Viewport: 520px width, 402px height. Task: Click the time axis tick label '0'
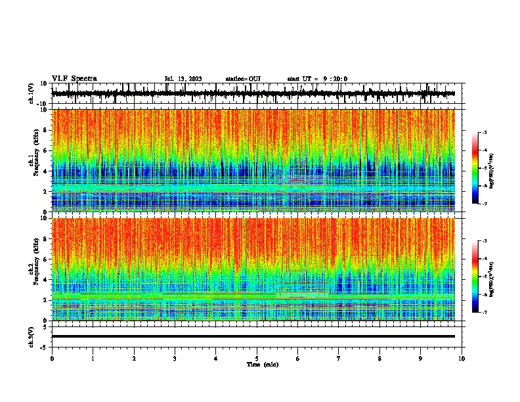[x=52, y=359]
